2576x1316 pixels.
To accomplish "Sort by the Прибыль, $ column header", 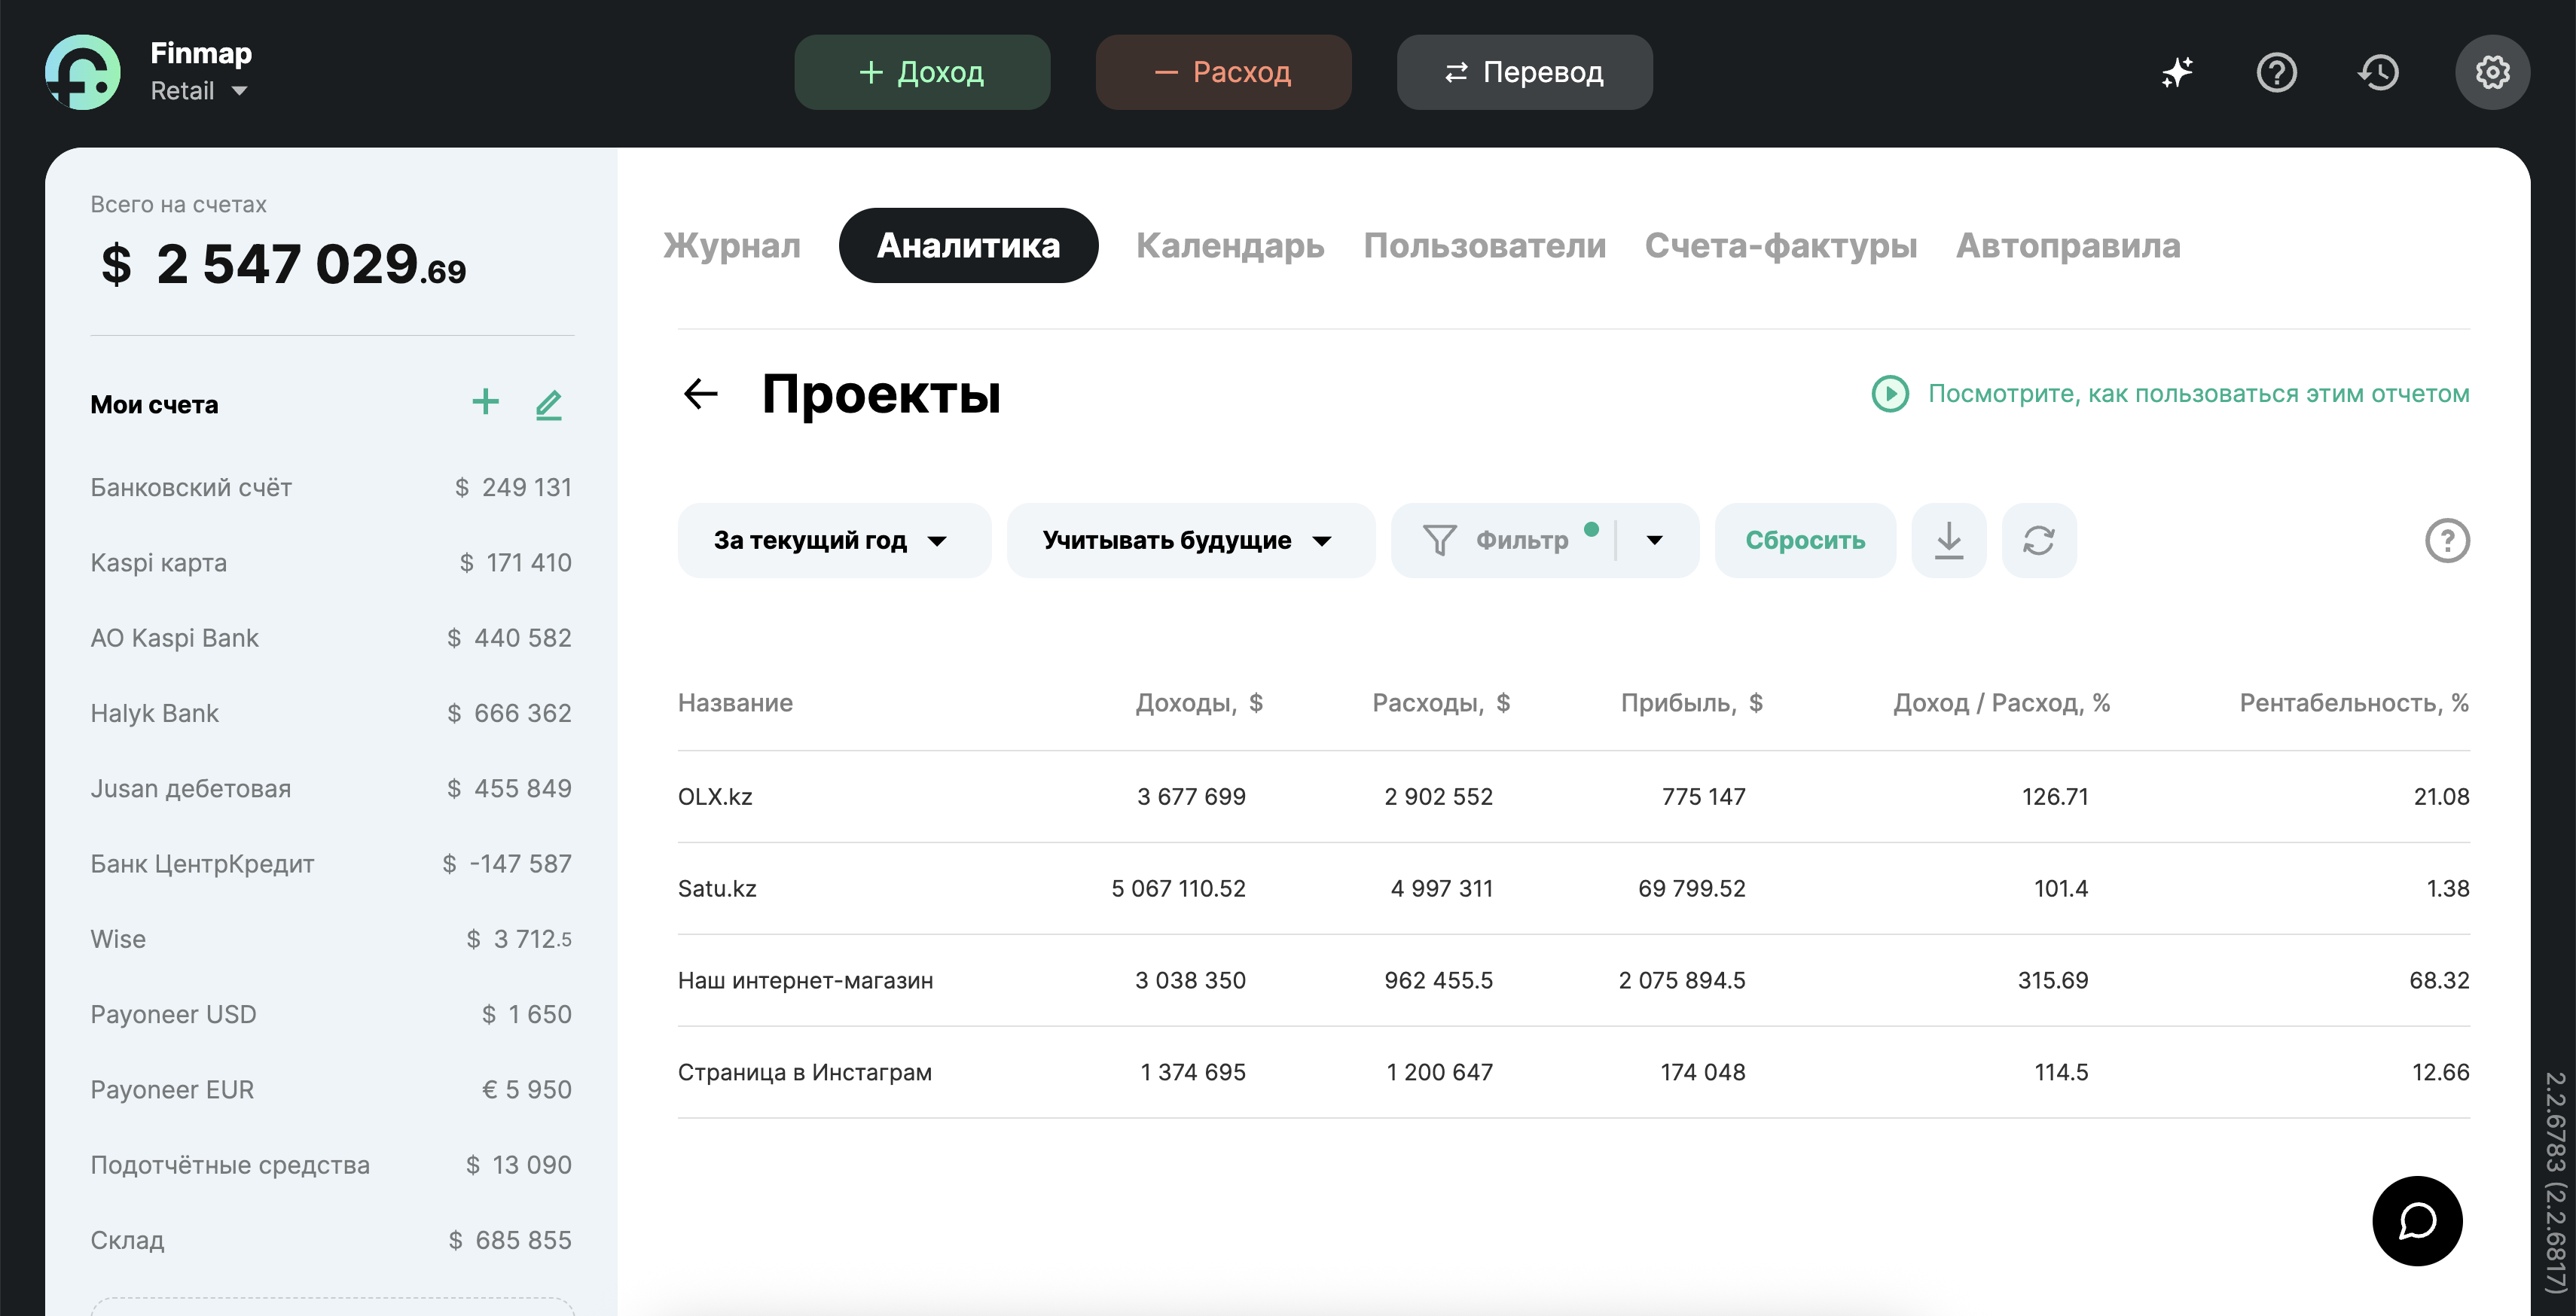I will [1691, 702].
